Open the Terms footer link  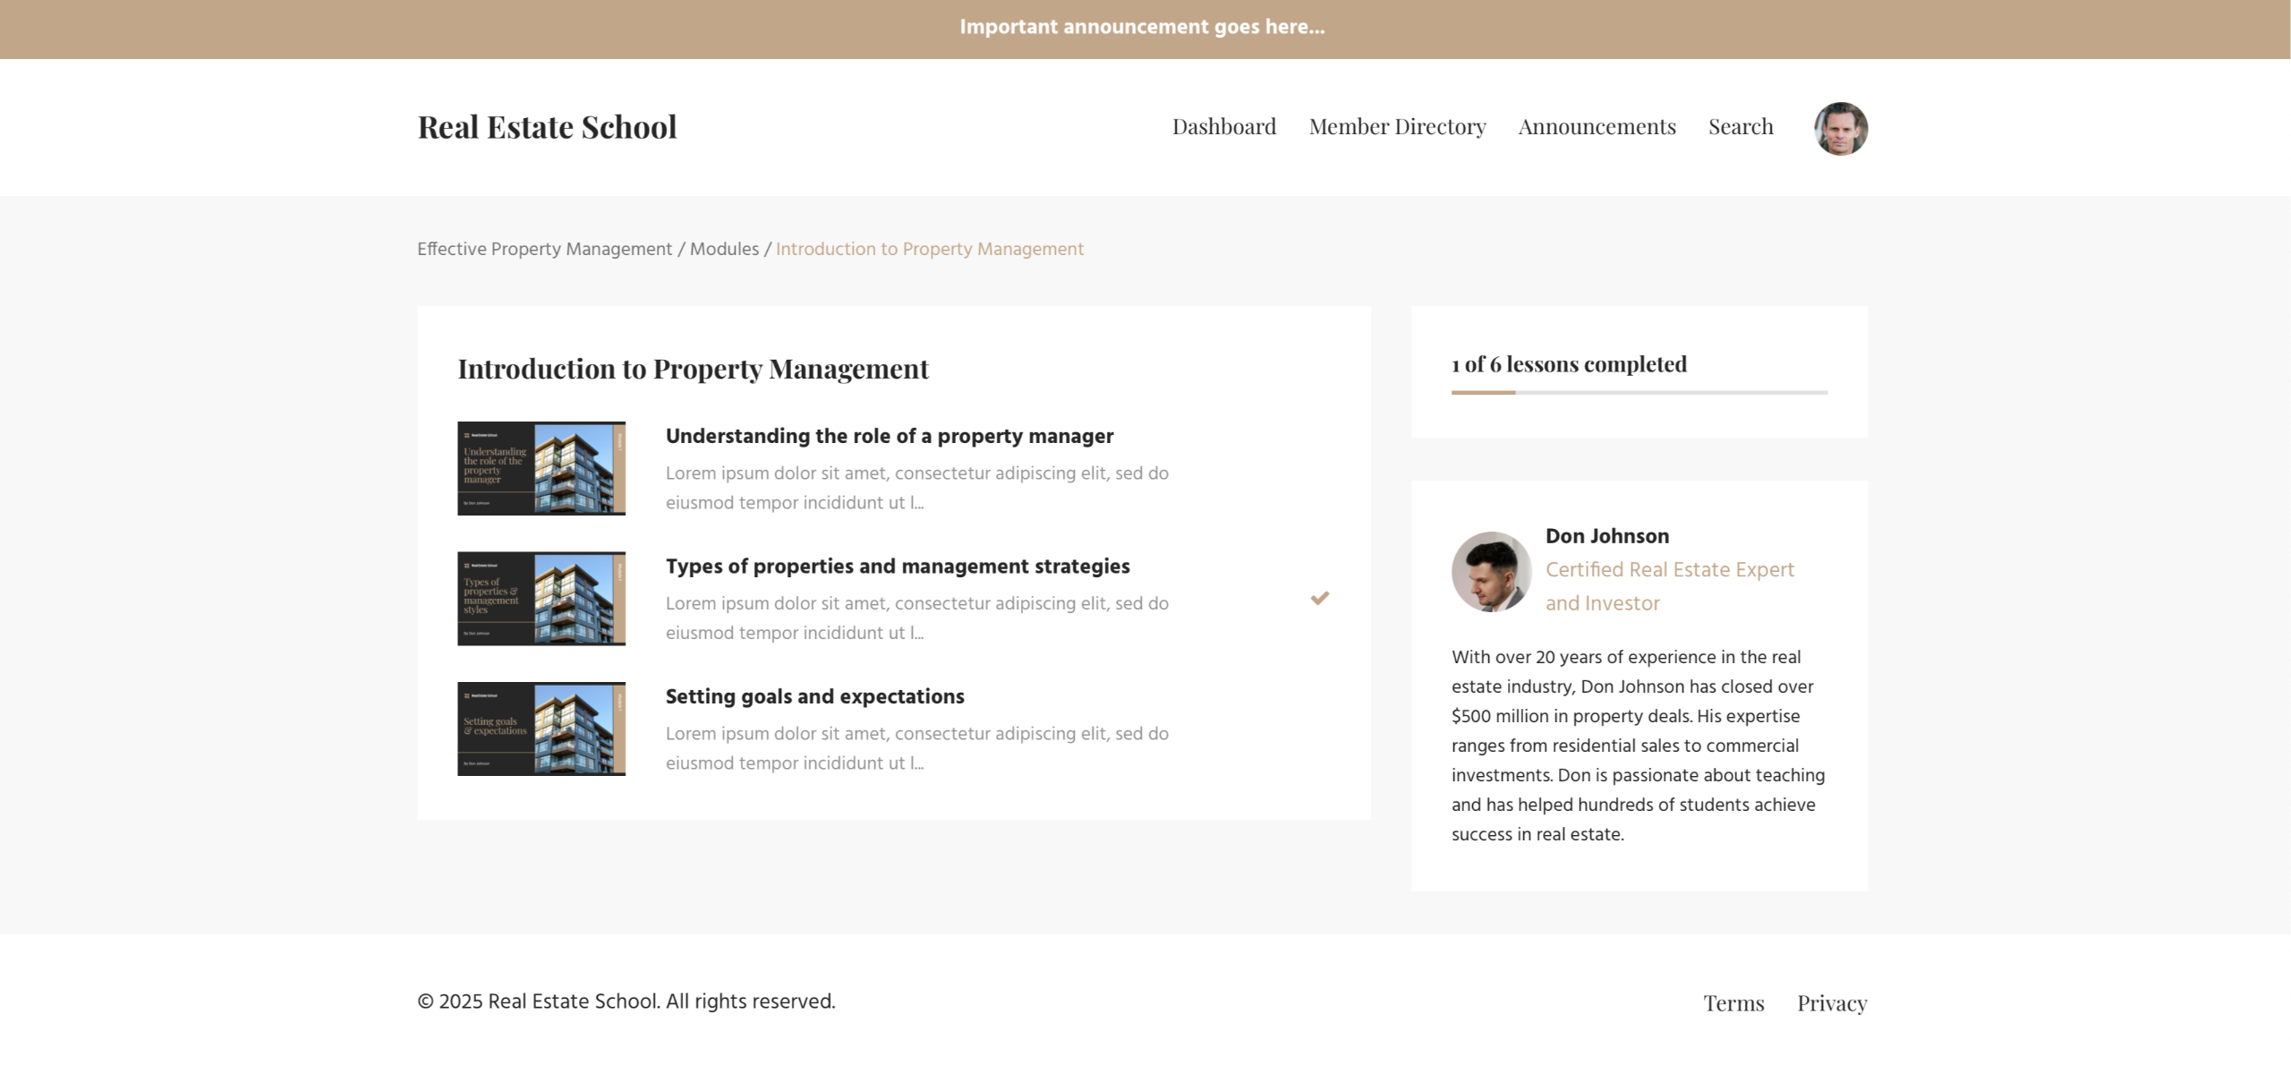pyautogui.click(x=1733, y=1003)
